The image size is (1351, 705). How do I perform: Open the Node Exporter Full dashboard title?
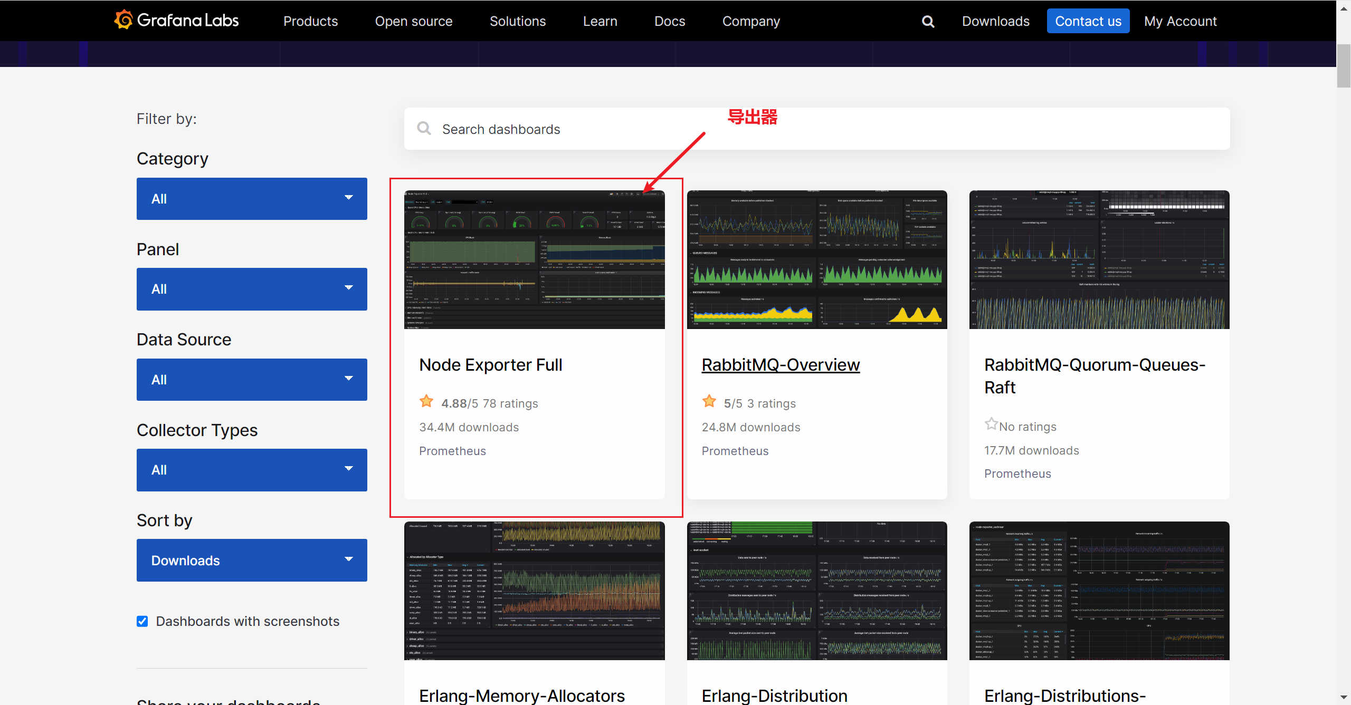tap(491, 365)
